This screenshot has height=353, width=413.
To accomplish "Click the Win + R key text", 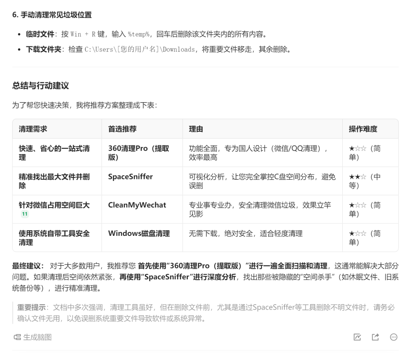I will pyautogui.click(x=83, y=34).
